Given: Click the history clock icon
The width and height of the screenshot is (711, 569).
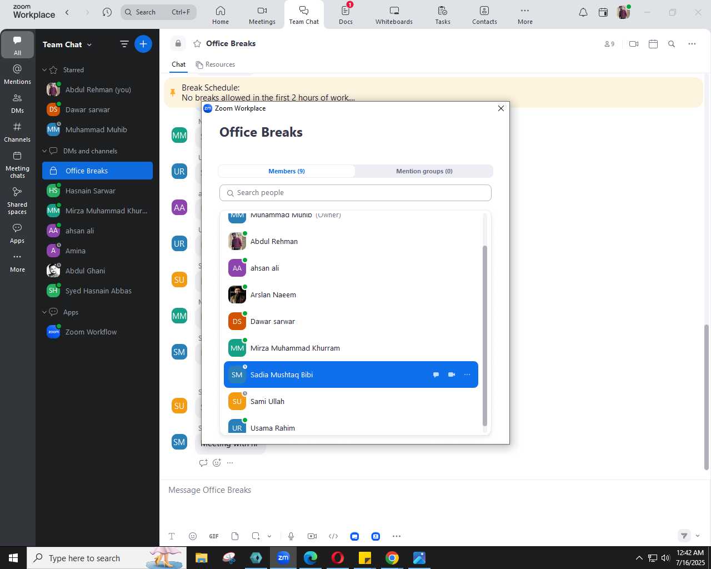Looking at the screenshot, I should coord(107,12).
